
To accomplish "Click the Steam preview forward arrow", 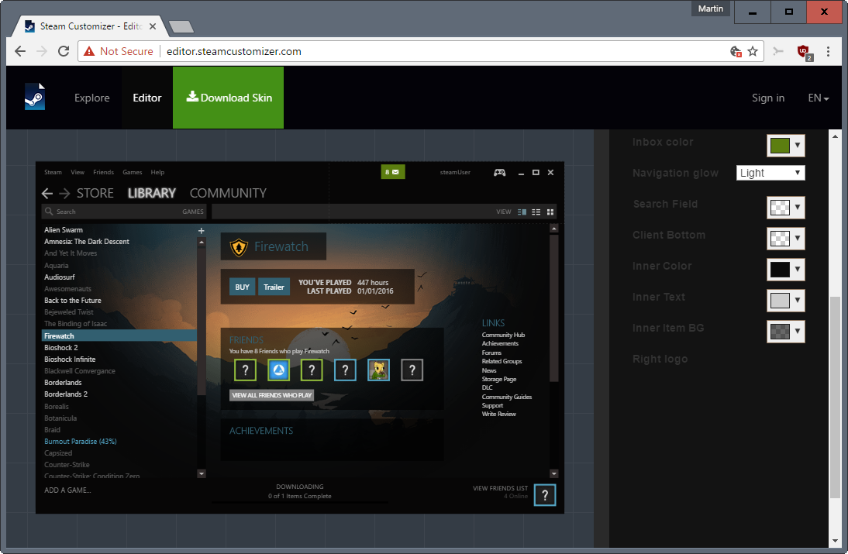I will point(64,193).
